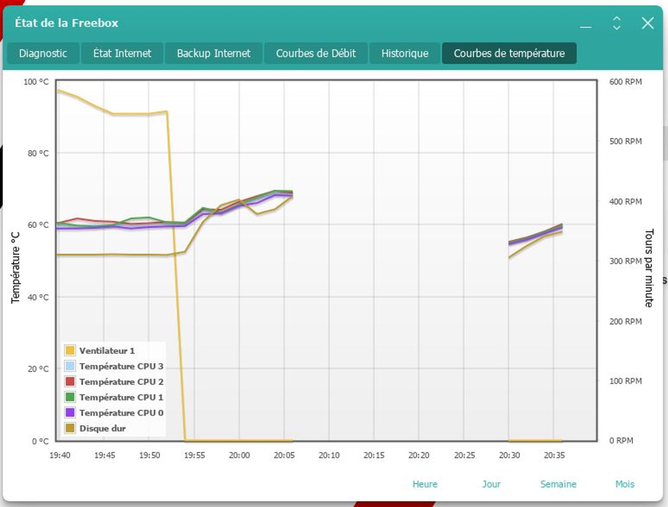Click the 600 RPM axis label

(x=625, y=82)
